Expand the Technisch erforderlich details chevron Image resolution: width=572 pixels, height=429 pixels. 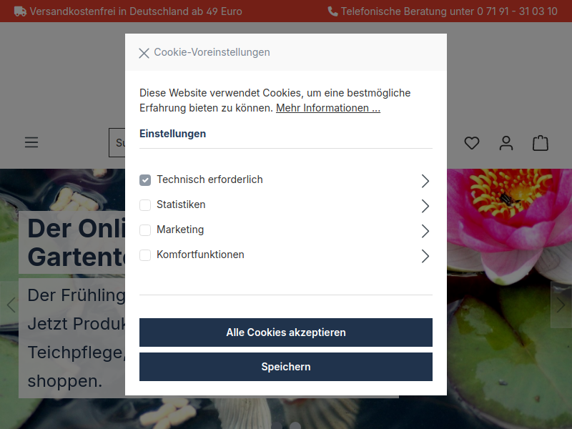point(425,181)
